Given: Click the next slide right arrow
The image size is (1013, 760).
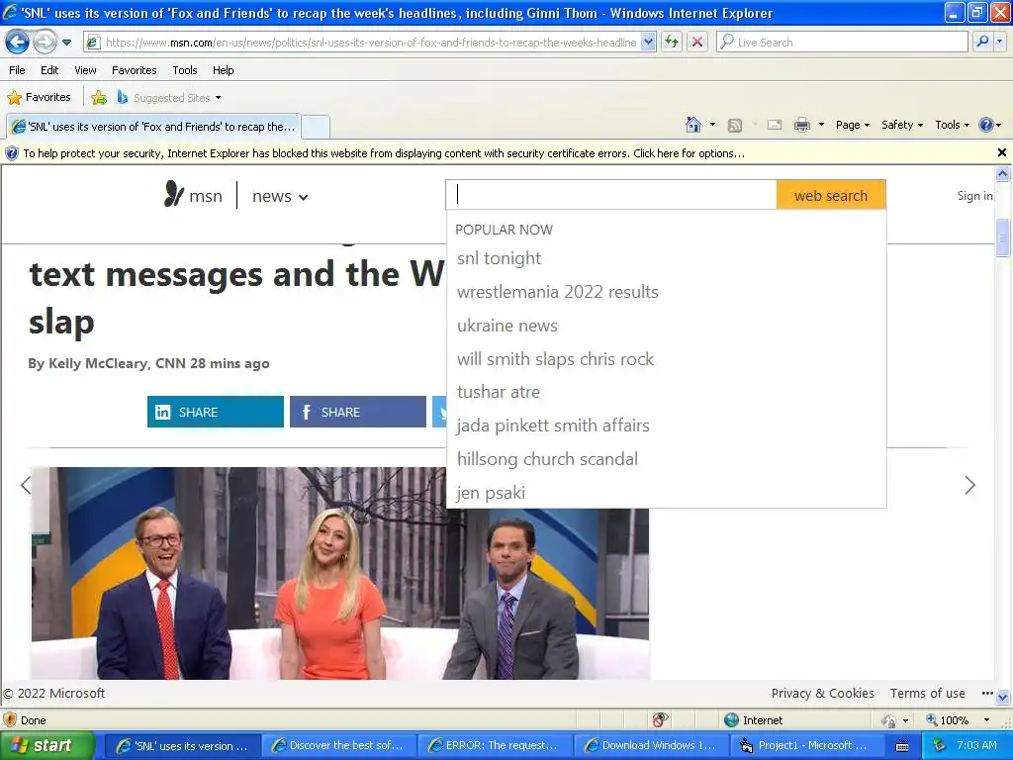Looking at the screenshot, I should click(x=969, y=485).
